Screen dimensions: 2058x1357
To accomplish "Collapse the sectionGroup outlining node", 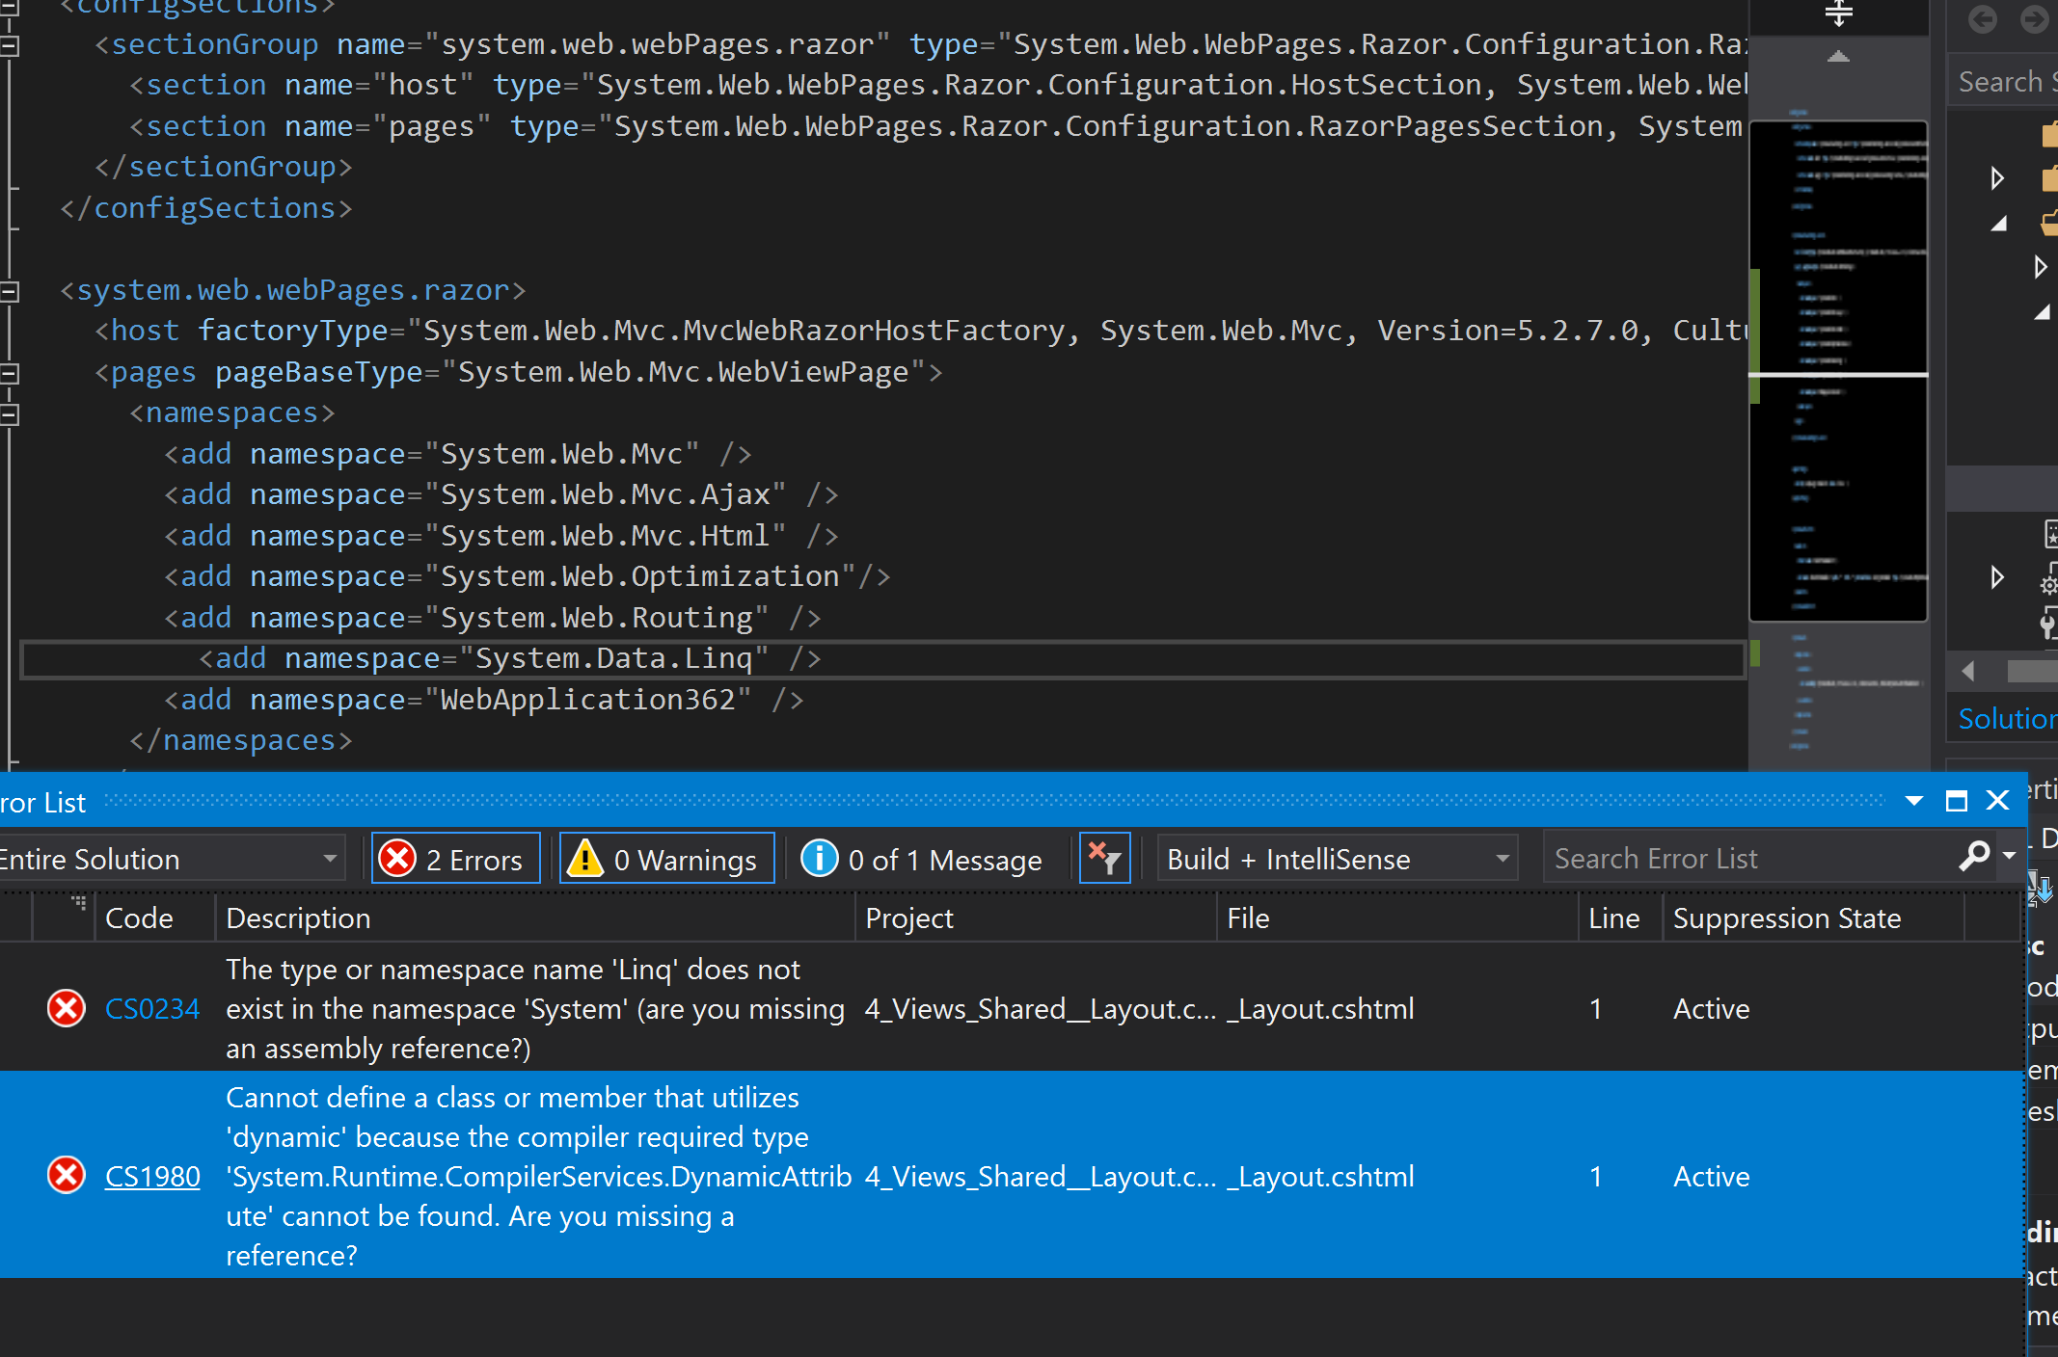I will 10,44.
